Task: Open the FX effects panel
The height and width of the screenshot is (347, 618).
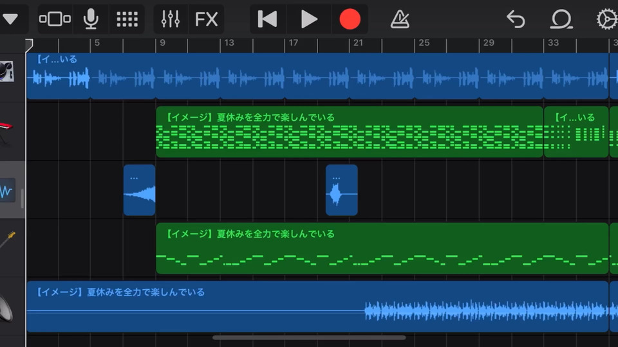Action: (x=206, y=19)
